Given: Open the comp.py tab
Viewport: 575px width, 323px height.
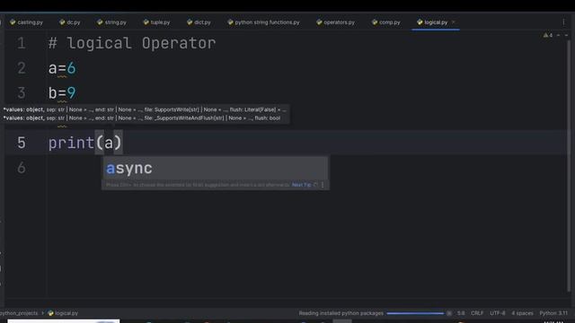Looking at the screenshot, I should point(386,22).
